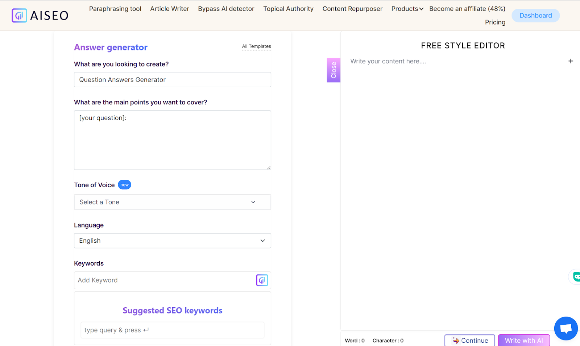Screen dimensions: 580x346
Task: Click the green assistant widget icon
Action: click(576, 277)
